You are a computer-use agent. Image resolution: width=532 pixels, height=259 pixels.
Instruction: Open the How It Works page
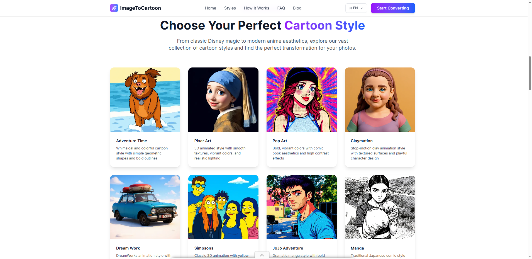pyautogui.click(x=256, y=8)
